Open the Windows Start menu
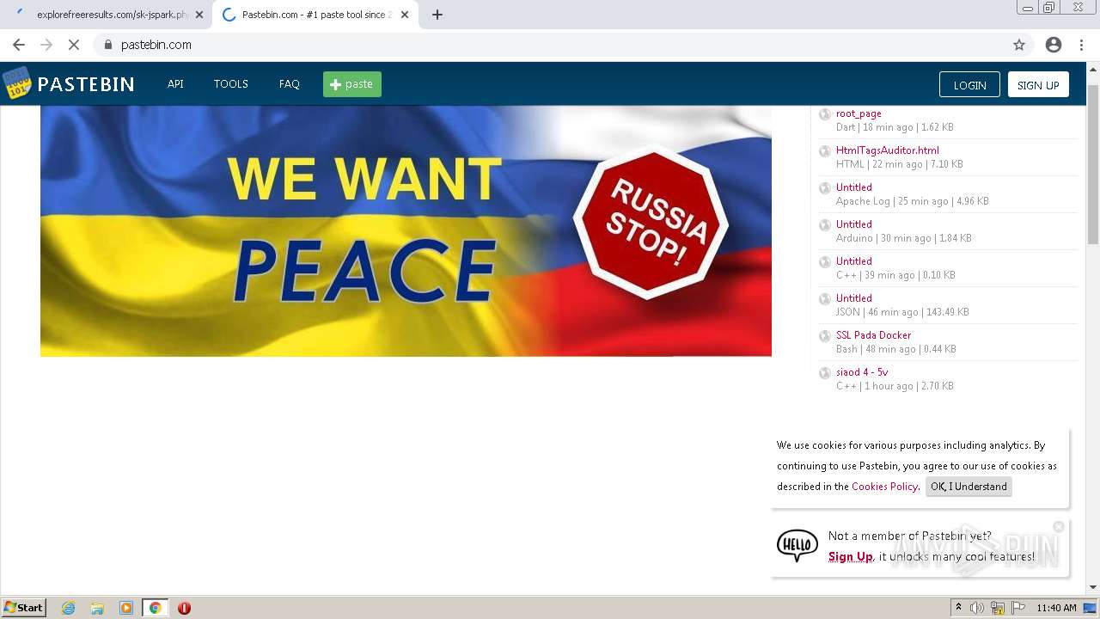Screen dimensions: 1100x619 click(24, 608)
